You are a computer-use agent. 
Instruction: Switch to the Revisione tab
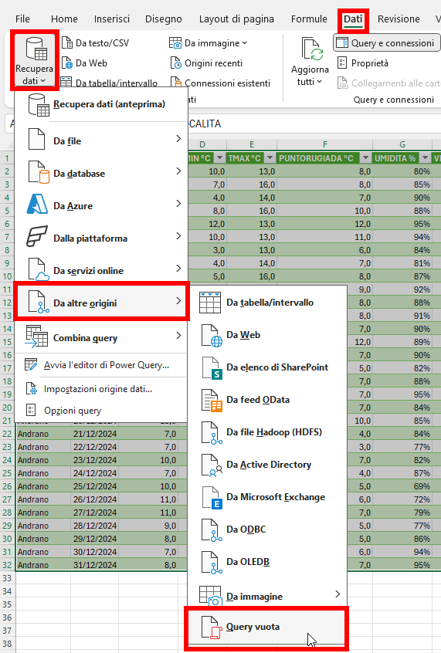(x=399, y=19)
